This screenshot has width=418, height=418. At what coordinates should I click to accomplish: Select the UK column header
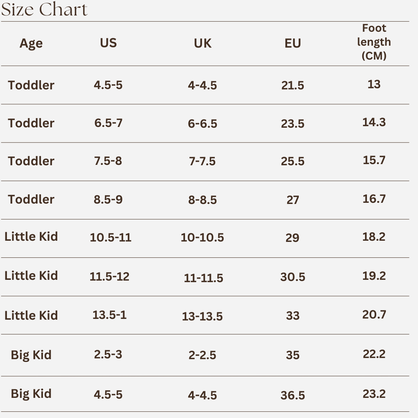(x=202, y=43)
